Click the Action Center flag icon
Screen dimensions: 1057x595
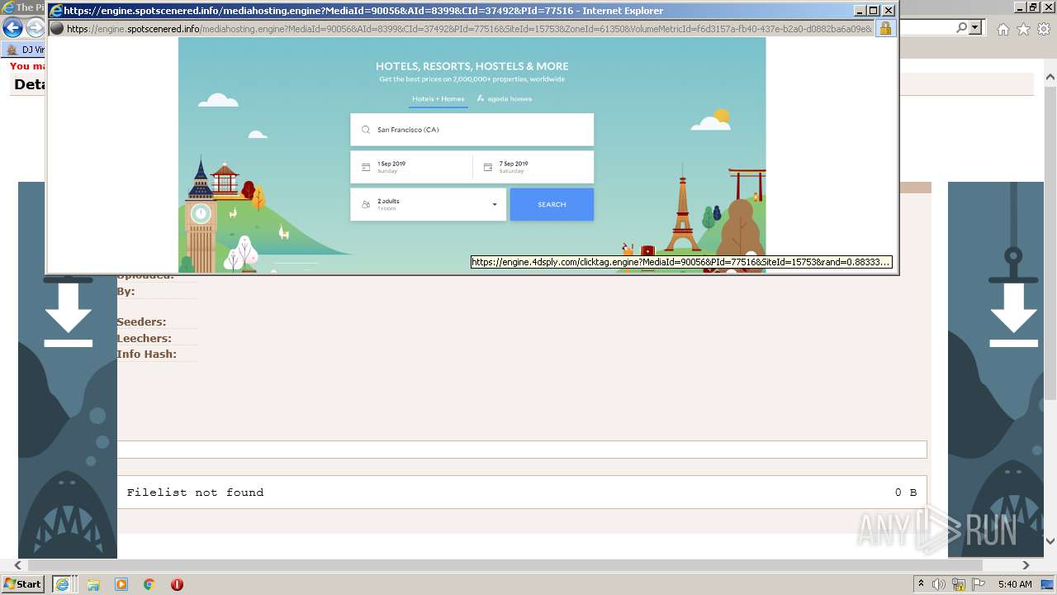tap(978, 584)
